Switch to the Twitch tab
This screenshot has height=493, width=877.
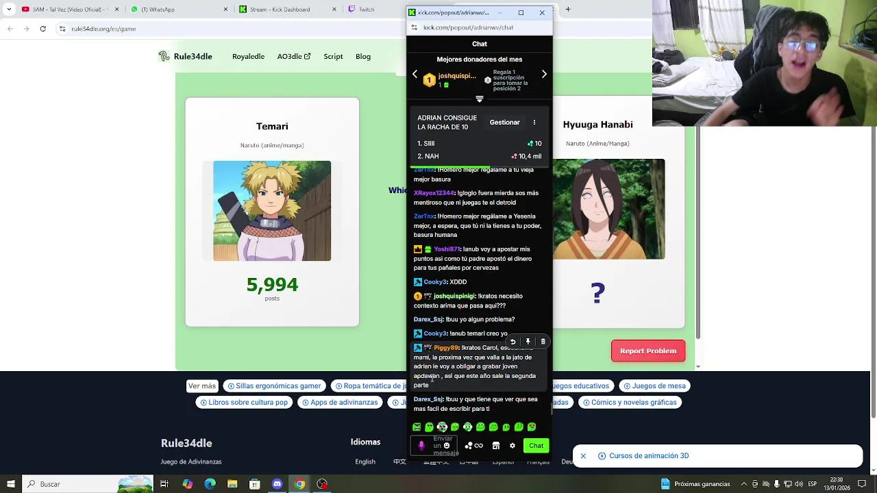click(374, 10)
